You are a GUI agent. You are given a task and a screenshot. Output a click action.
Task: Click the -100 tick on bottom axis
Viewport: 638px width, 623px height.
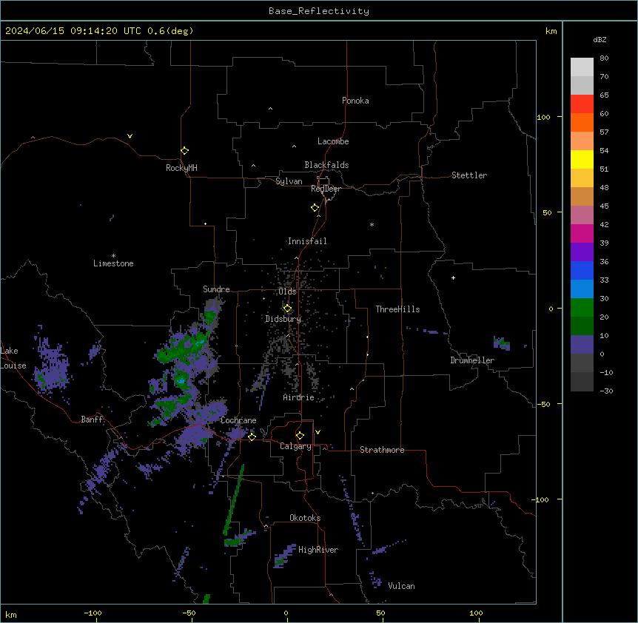93,613
